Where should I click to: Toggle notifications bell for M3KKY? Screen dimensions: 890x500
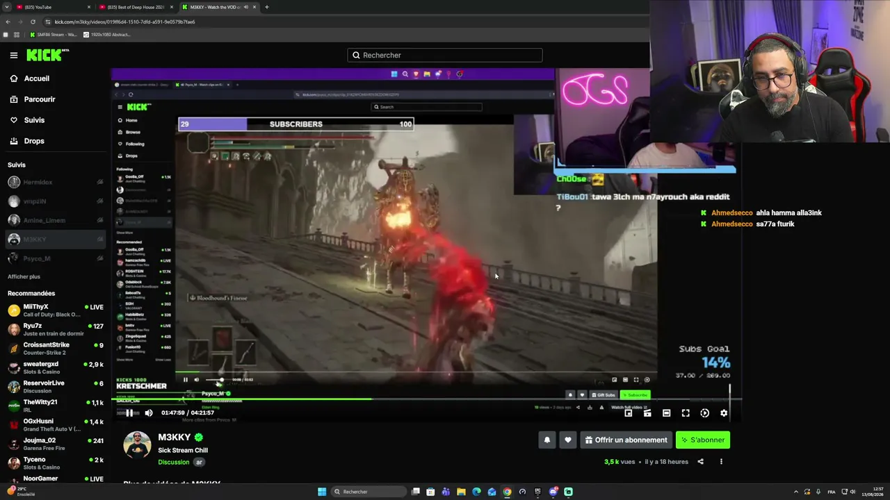click(547, 440)
